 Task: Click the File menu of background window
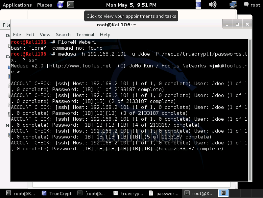click(6, 25)
